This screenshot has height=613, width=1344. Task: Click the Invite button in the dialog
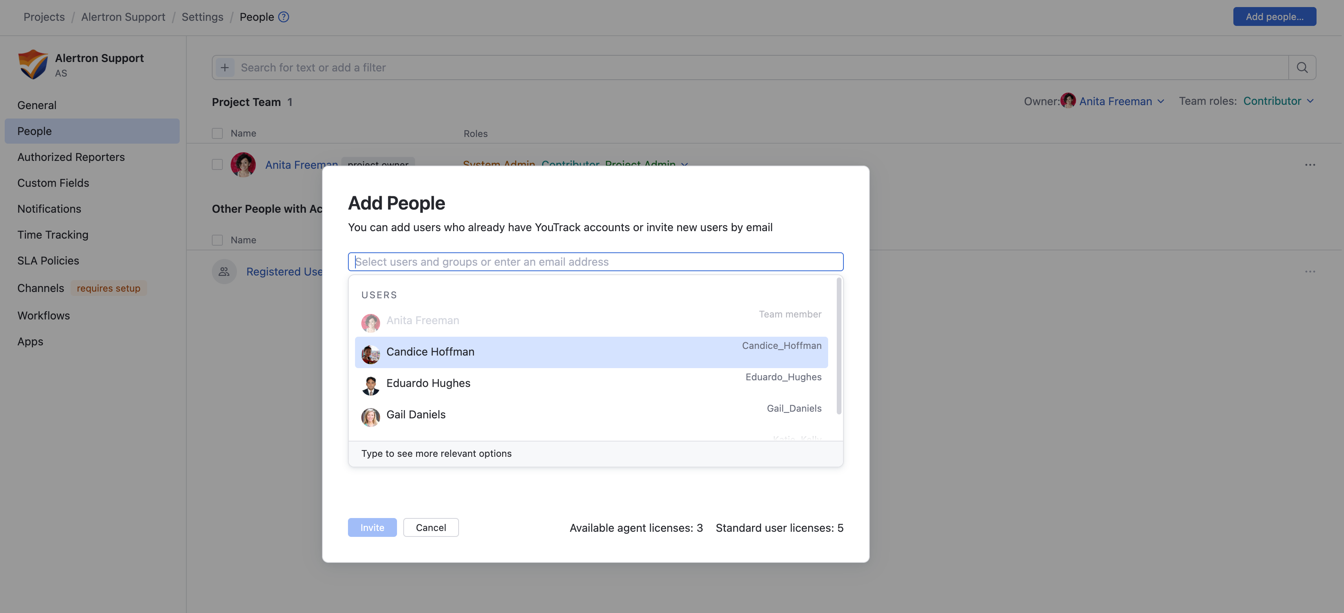pyautogui.click(x=372, y=527)
